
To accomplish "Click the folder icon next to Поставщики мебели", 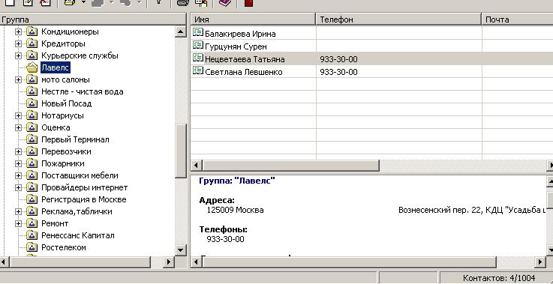I will (32, 175).
